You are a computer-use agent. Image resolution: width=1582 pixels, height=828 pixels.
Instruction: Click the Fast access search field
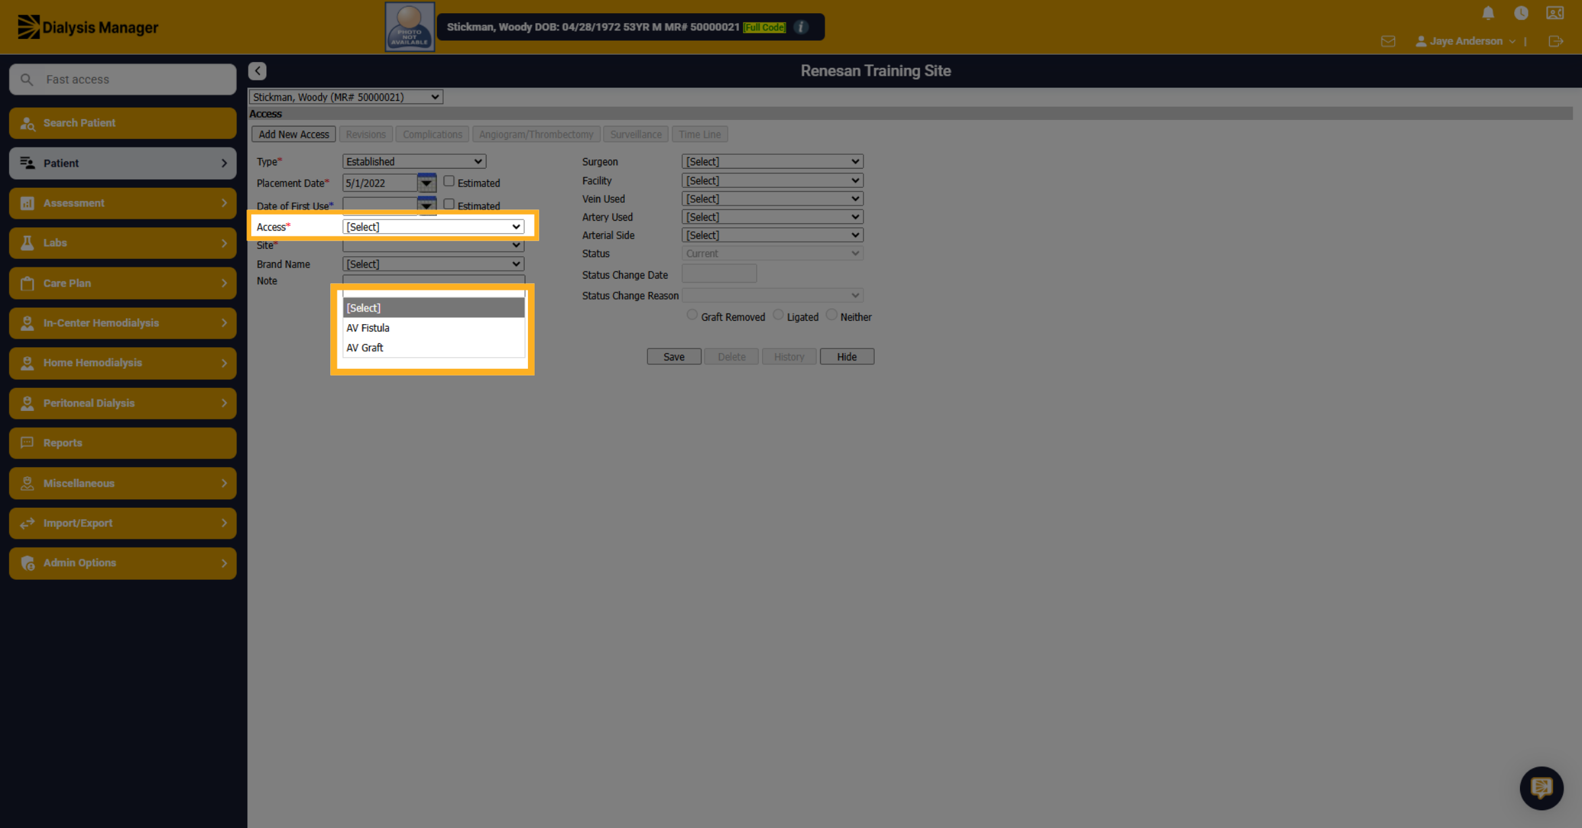pyautogui.click(x=123, y=79)
